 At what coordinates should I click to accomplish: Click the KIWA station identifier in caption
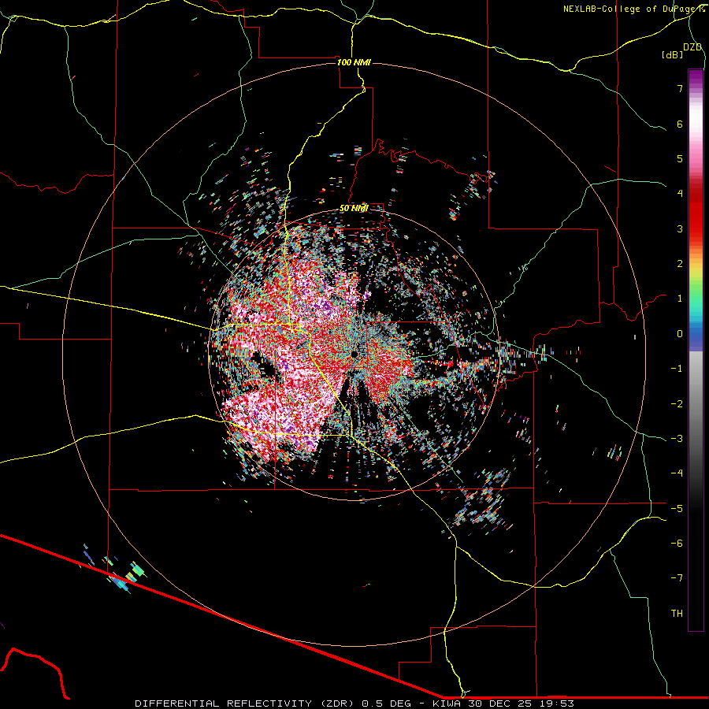(447, 703)
